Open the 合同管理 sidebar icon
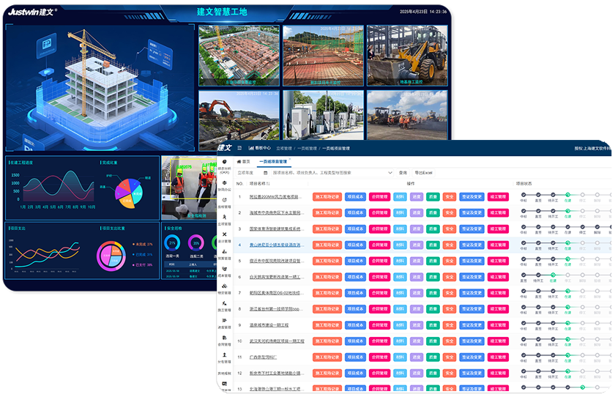The height and width of the screenshot is (397, 615). coord(224,338)
